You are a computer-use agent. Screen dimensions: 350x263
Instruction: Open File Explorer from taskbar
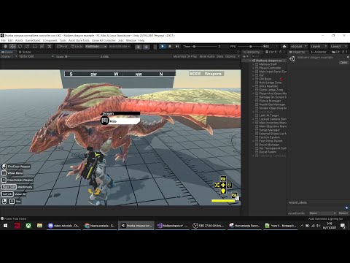click(x=39, y=226)
